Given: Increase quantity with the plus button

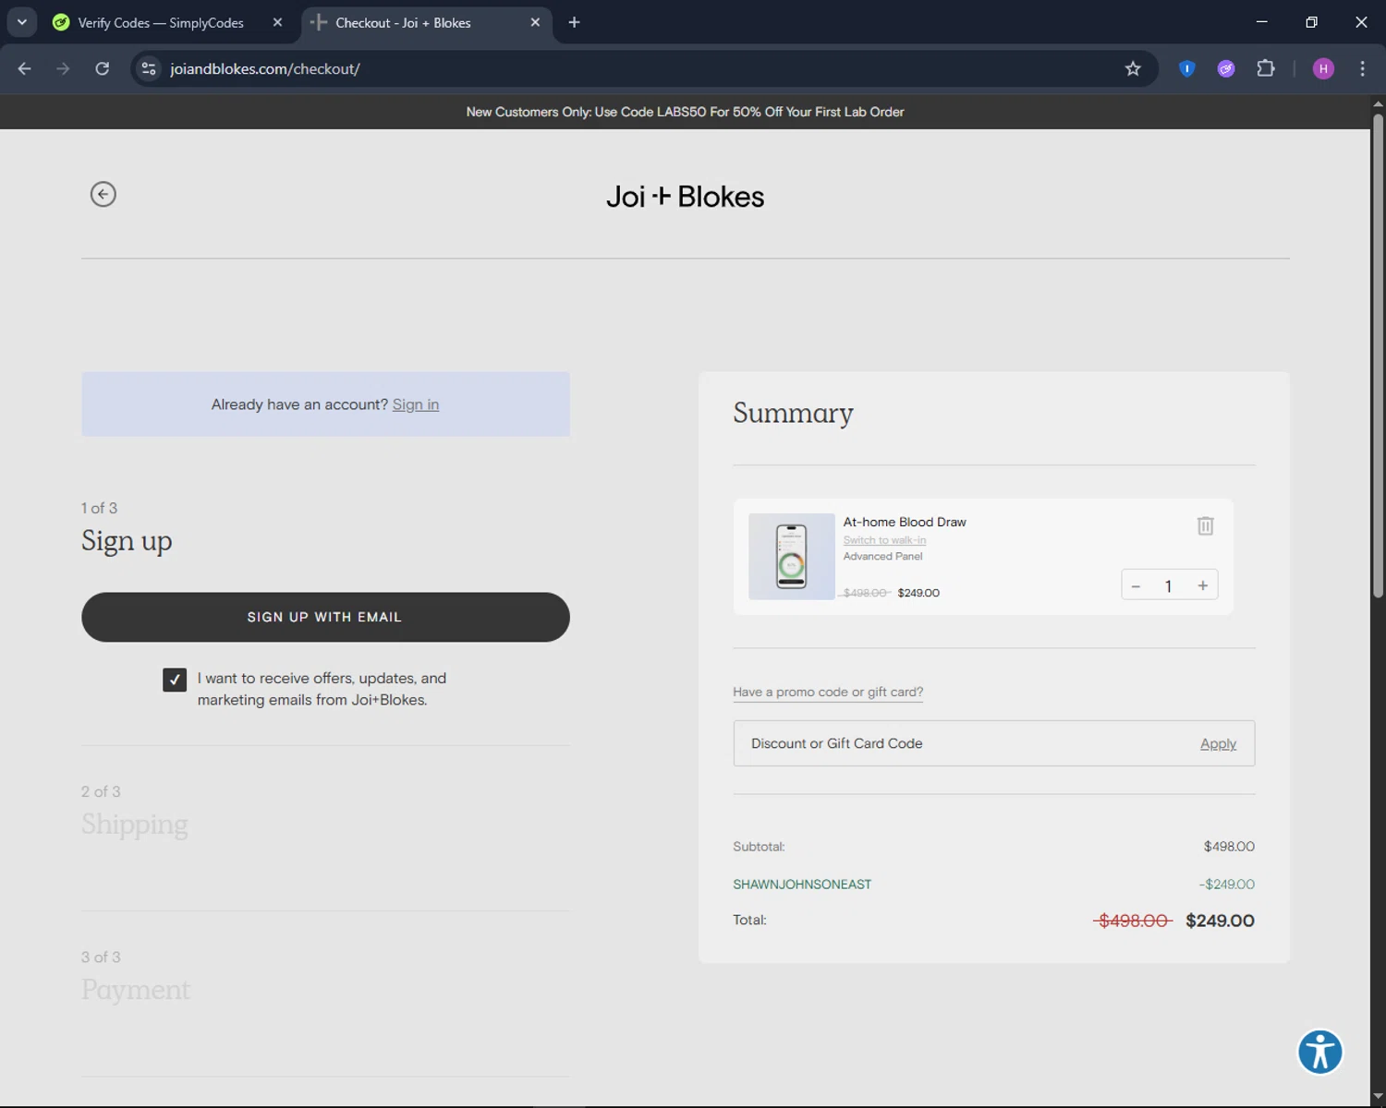Looking at the screenshot, I should tap(1202, 585).
